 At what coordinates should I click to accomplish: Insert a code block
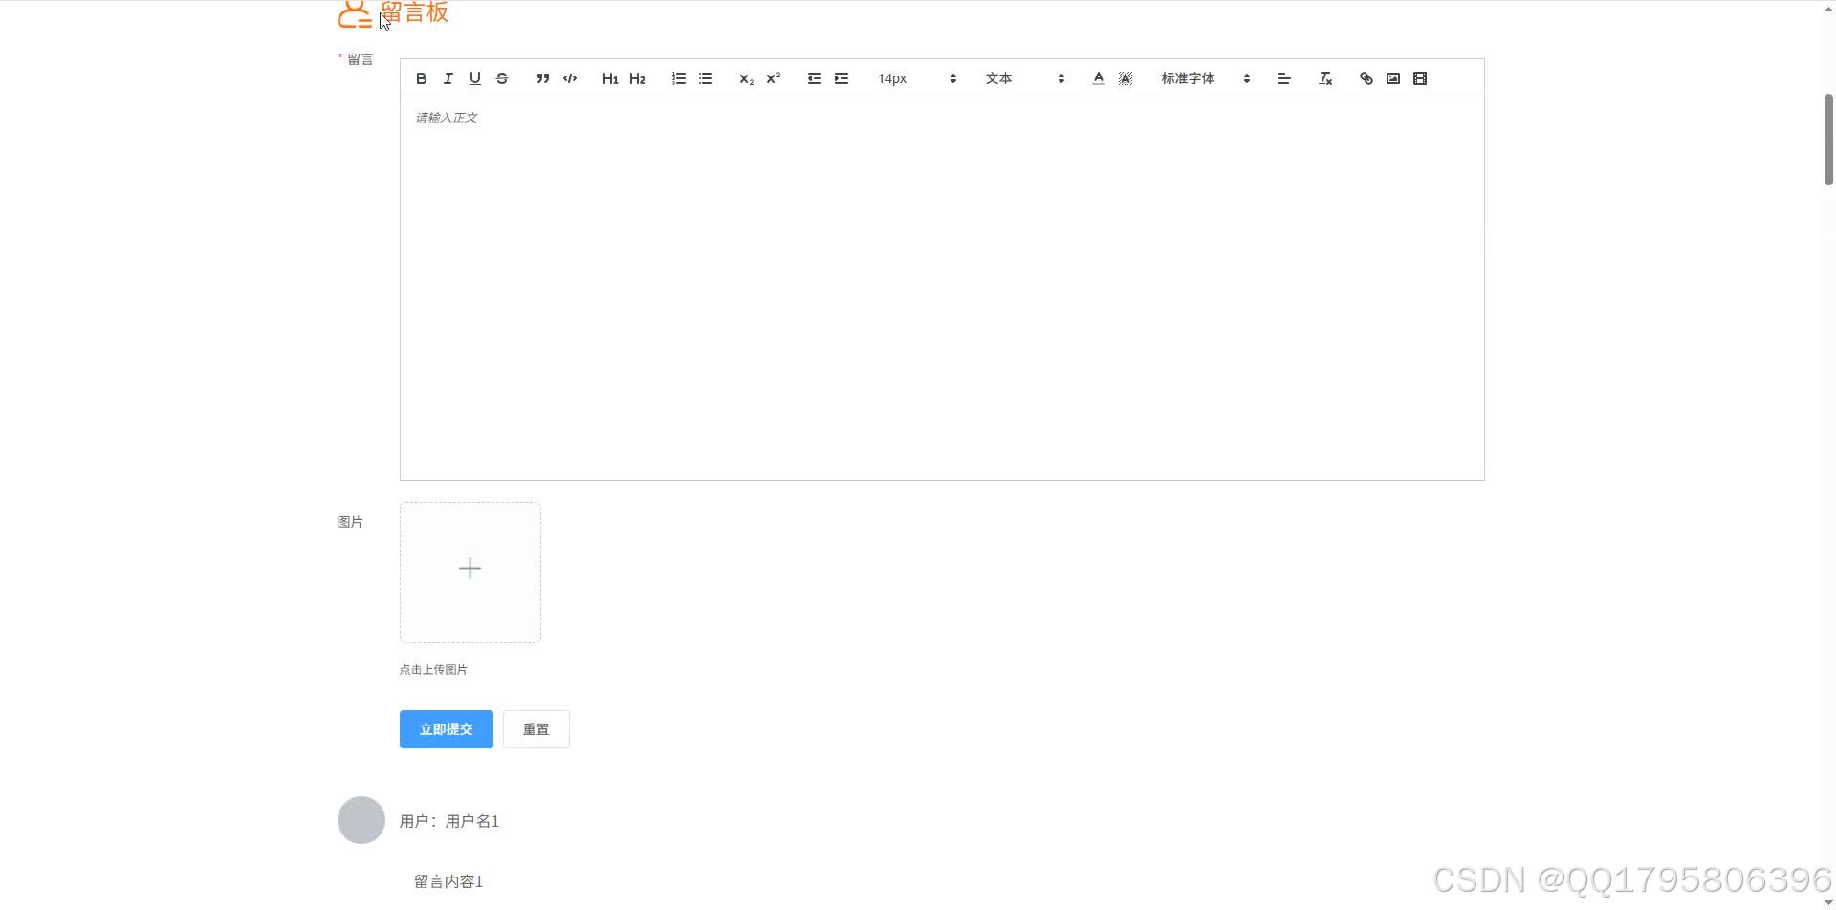coord(569,78)
